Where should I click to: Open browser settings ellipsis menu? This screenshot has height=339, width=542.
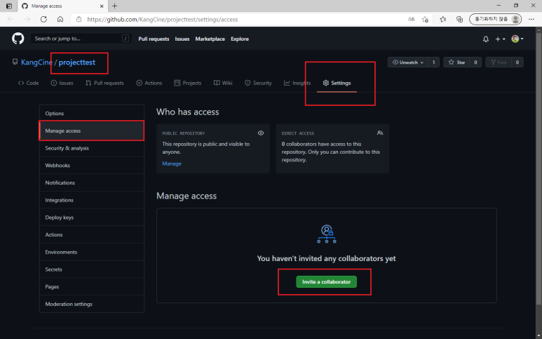click(531, 20)
